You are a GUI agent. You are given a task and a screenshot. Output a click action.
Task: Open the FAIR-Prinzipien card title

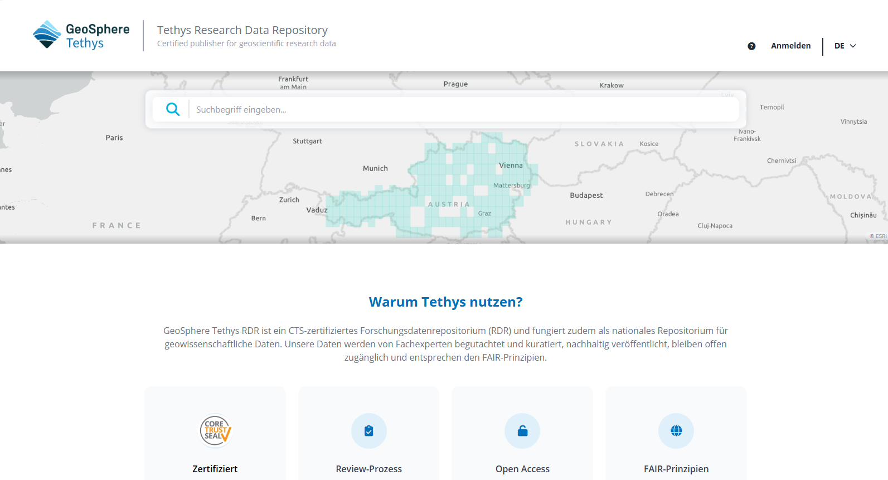click(676, 469)
